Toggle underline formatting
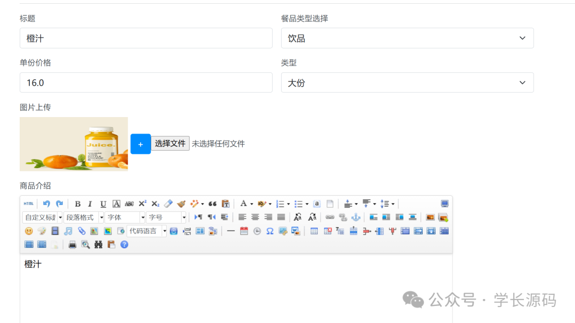 [103, 203]
